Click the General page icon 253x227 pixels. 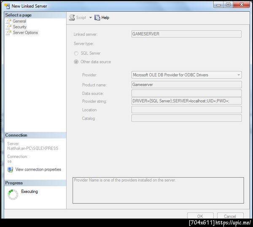click(x=8, y=21)
